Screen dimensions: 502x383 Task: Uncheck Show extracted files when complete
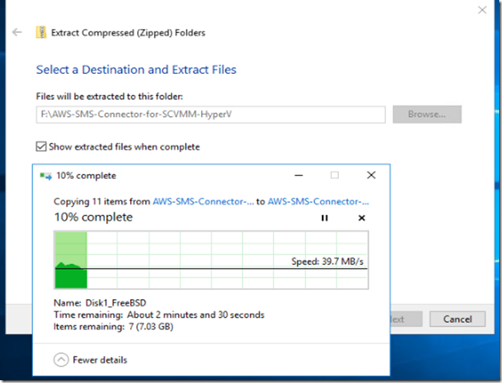(41, 146)
